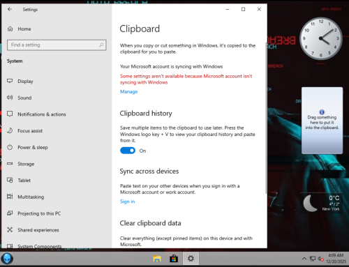Select Display in the sidebar
The height and width of the screenshot is (267, 349).
pos(25,81)
